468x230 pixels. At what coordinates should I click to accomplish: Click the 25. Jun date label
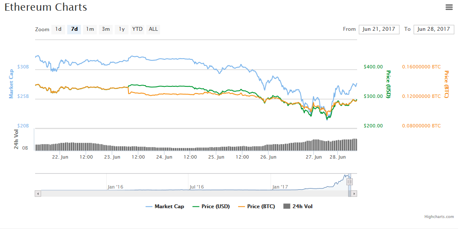click(x=216, y=157)
